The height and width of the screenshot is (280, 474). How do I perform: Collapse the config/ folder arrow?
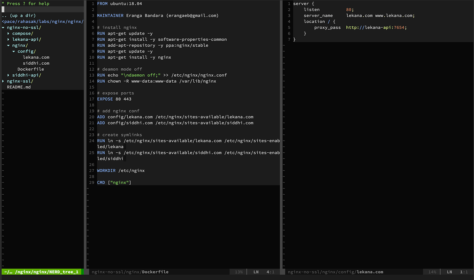click(14, 51)
